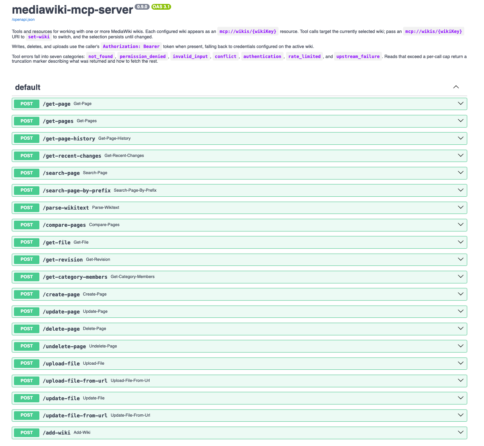
Task: Open the /search-page-by-prefix endpoint path
Action: (77, 191)
